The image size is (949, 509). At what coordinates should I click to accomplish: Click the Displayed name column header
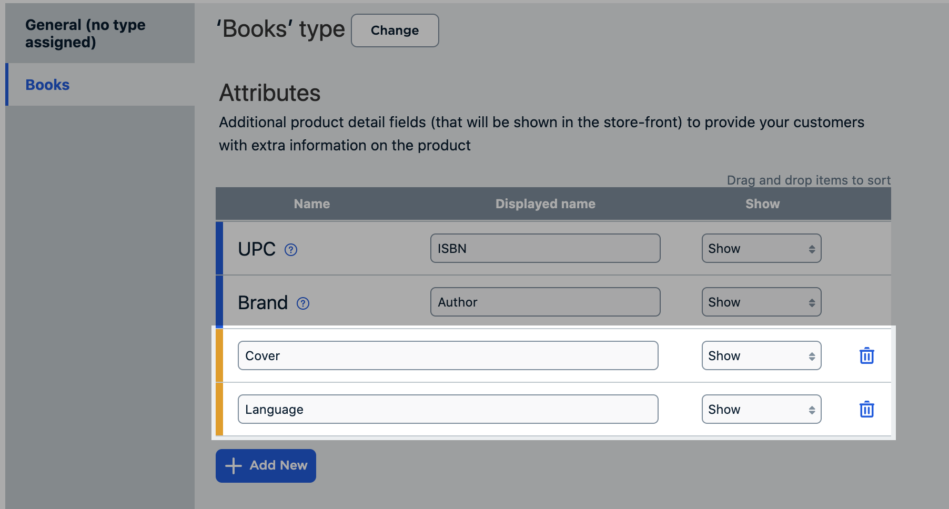pos(545,204)
